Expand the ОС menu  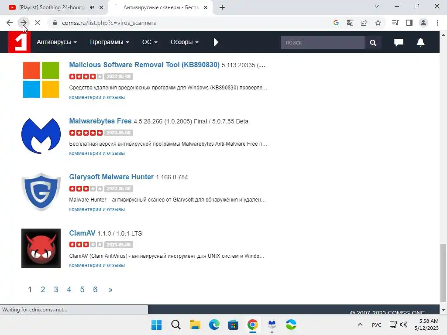[150, 42]
